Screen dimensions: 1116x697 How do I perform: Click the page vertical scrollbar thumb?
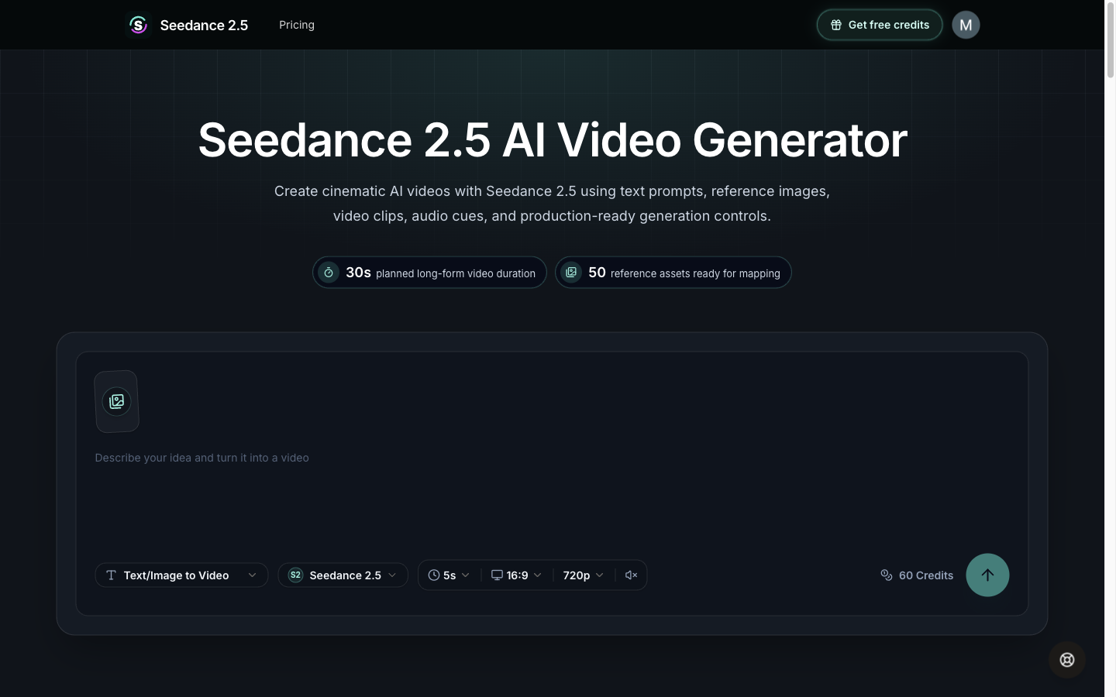pos(1110,41)
